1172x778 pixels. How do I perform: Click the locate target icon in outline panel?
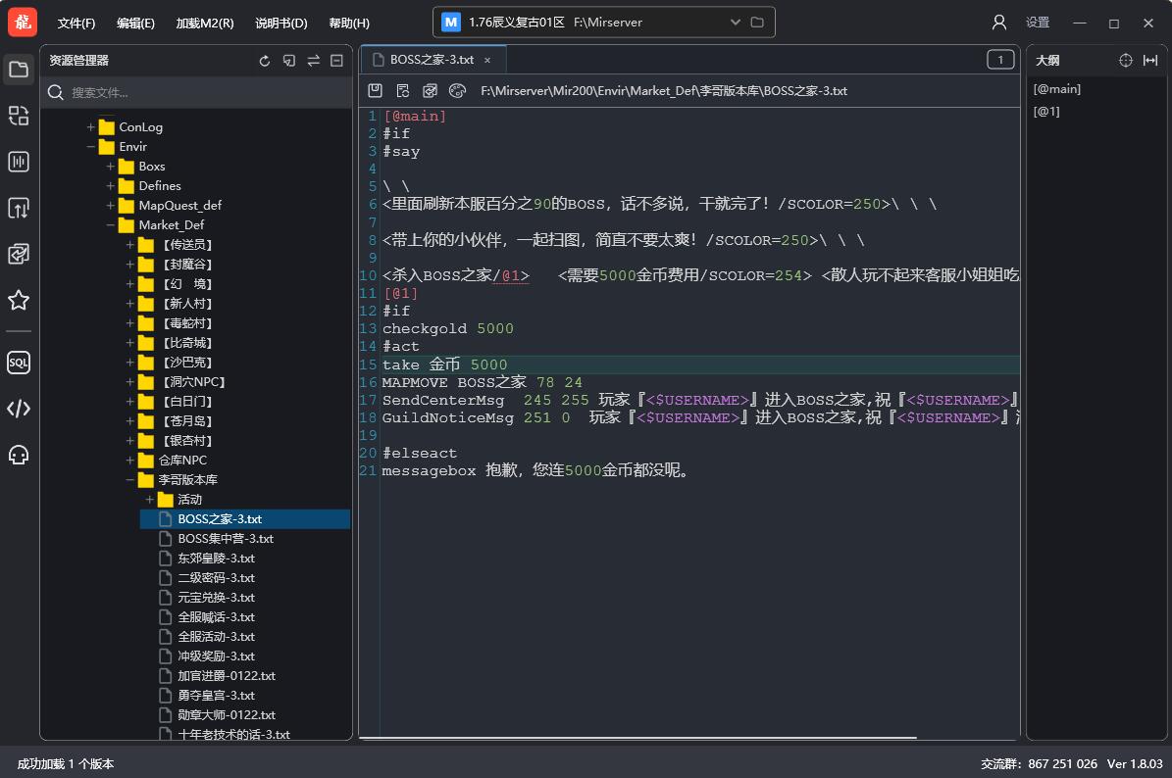[x=1126, y=61]
